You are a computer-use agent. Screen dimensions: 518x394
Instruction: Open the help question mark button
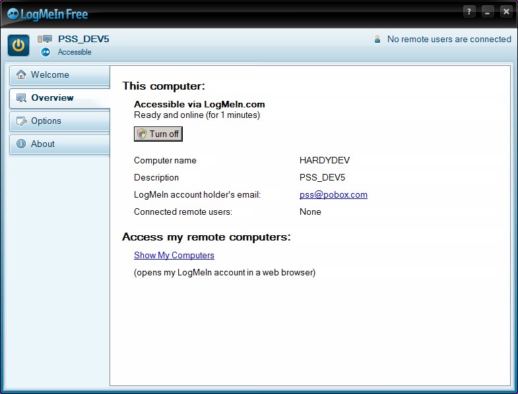(x=469, y=12)
